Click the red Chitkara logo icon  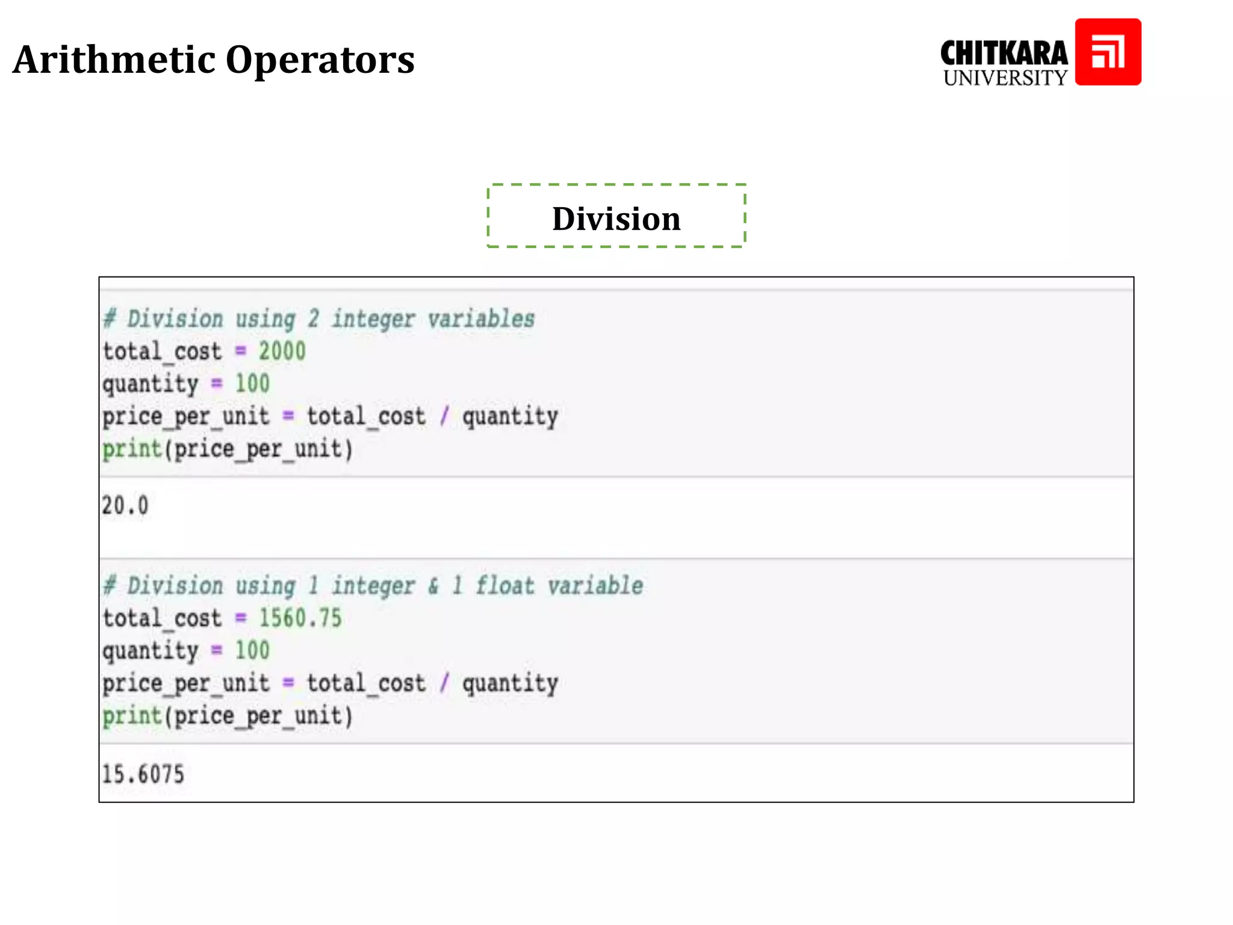click(1107, 52)
